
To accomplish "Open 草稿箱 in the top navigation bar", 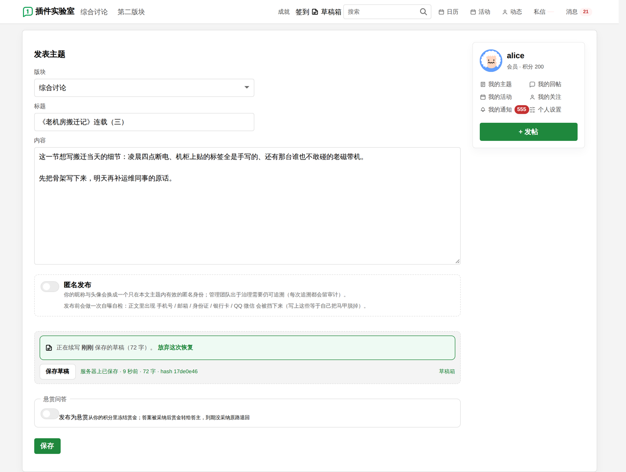I will pos(327,12).
